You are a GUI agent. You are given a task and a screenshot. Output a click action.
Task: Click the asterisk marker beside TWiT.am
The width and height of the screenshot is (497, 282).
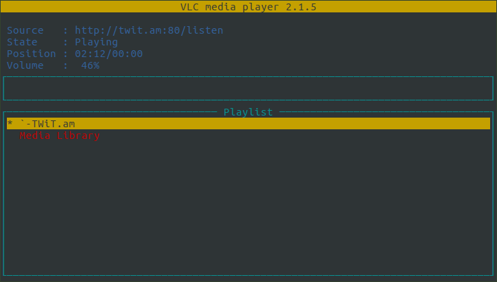[10, 124]
